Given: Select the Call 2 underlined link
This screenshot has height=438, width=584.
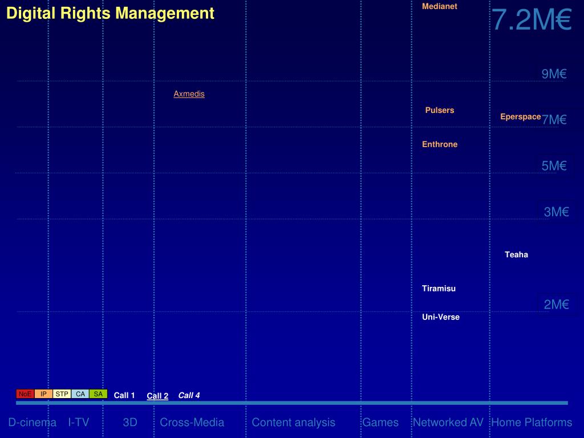Looking at the screenshot, I should click(157, 396).
